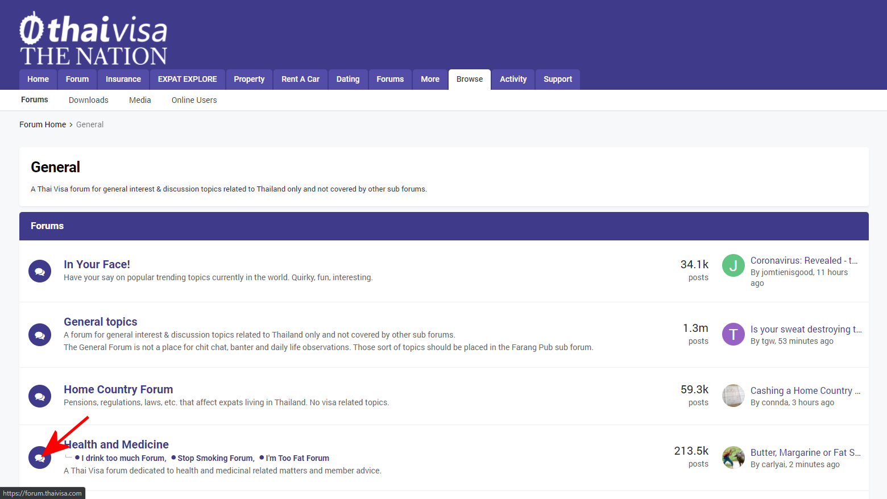Open the Insurance tab
The image size is (887, 499).
point(123,80)
